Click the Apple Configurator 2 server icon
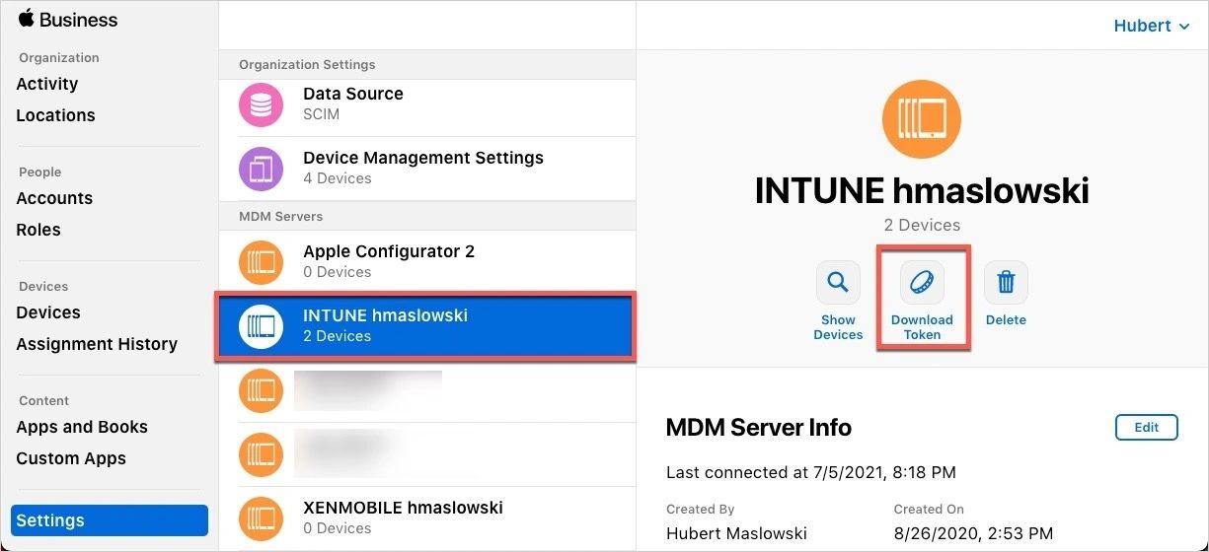 [262, 261]
